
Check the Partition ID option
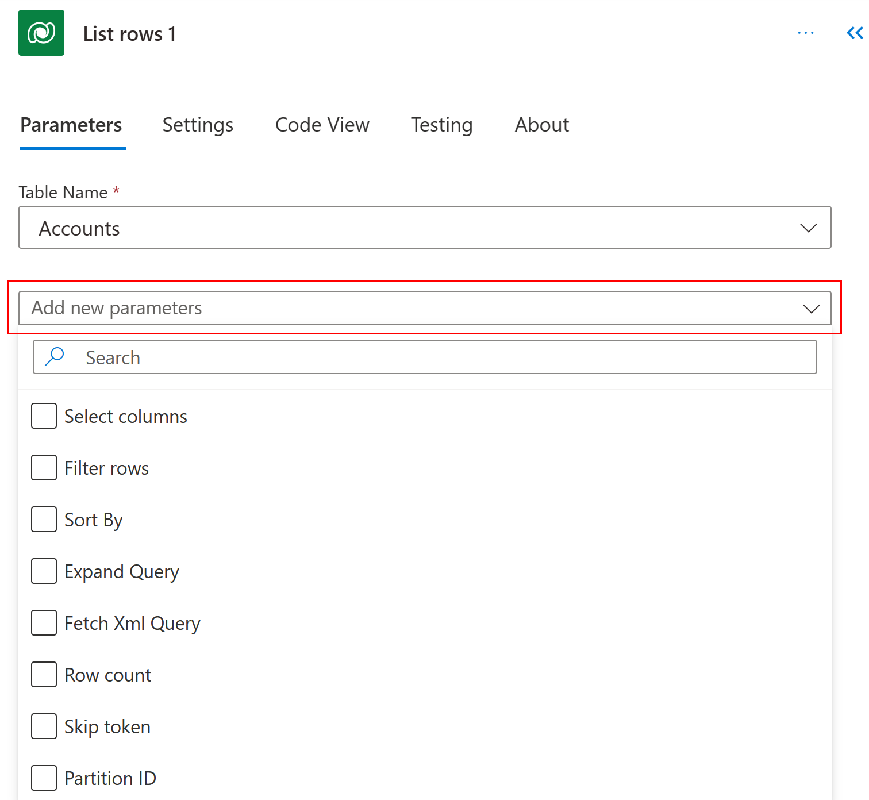[x=44, y=778]
